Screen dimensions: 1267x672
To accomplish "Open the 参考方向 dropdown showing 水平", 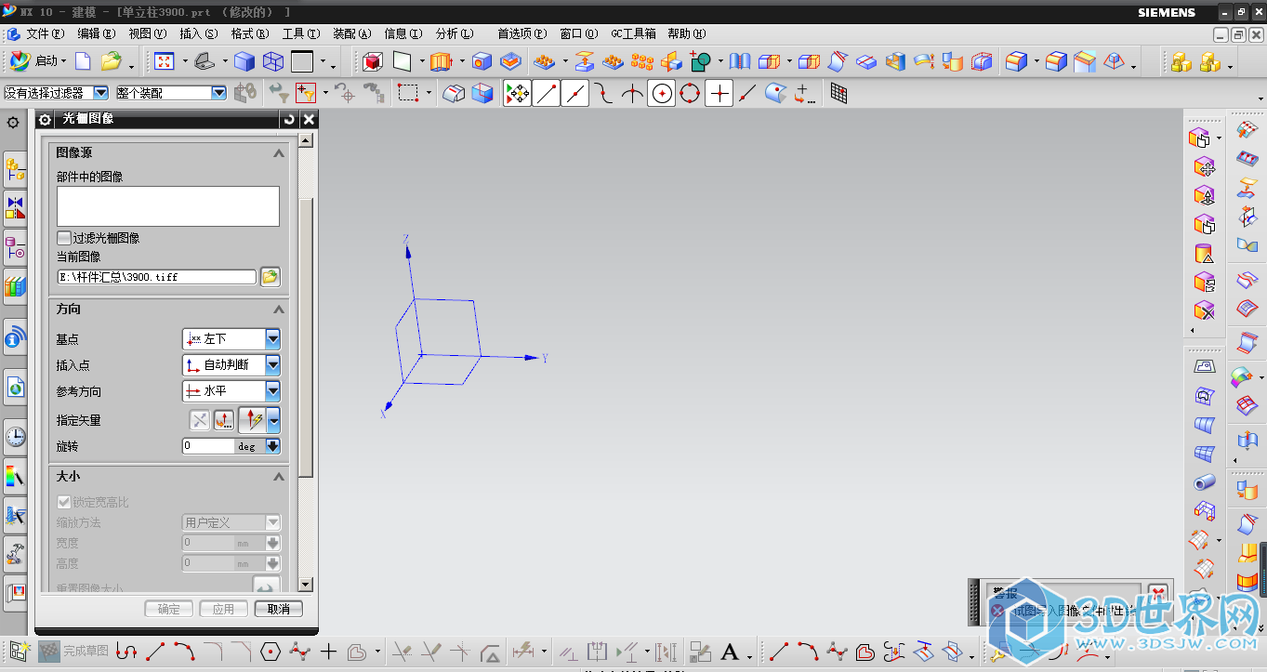I will [231, 391].
